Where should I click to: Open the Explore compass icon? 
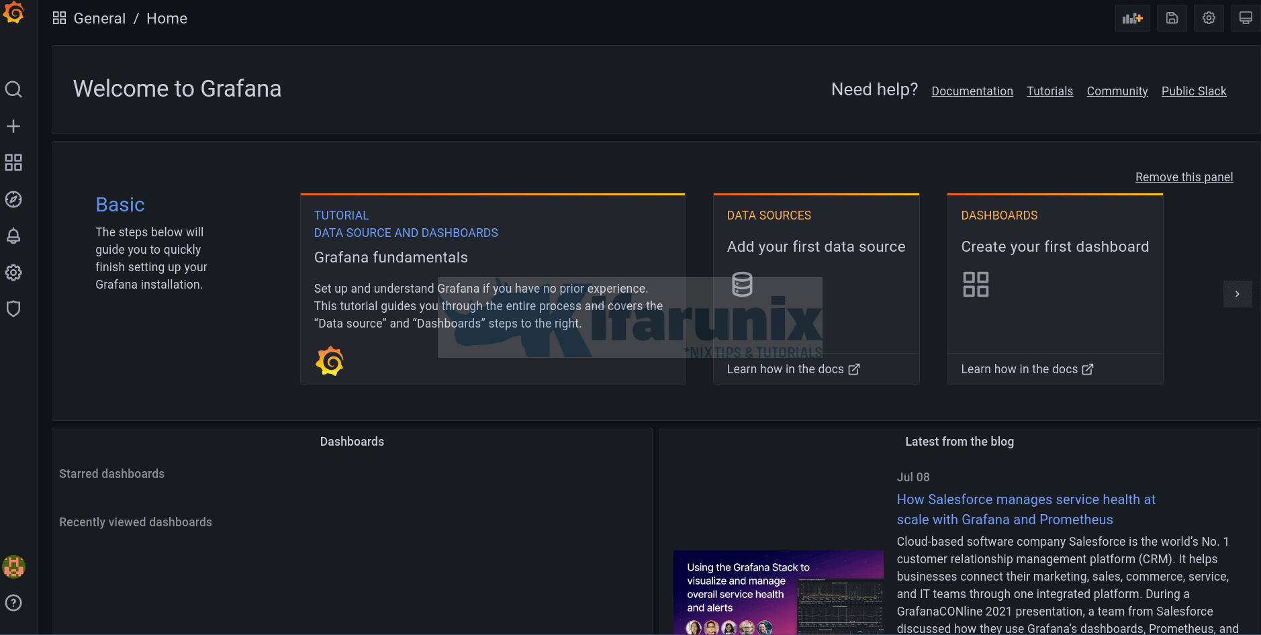coord(13,199)
